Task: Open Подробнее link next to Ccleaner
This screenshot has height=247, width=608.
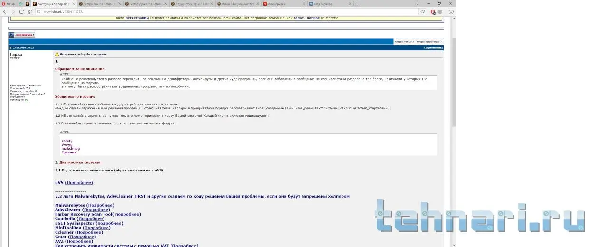Action: click(x=89, y=232)
